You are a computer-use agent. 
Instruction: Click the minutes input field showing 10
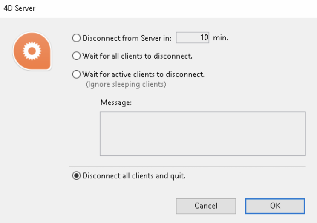click(x=193, y=38)
